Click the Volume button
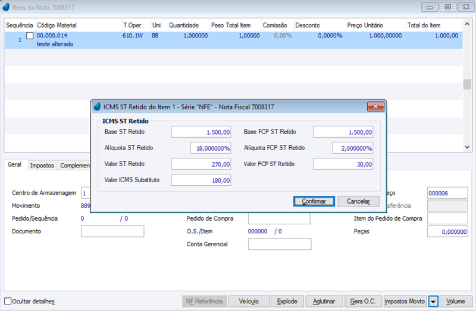This screenshot has height=311, width=476. (x=455, y=302)
